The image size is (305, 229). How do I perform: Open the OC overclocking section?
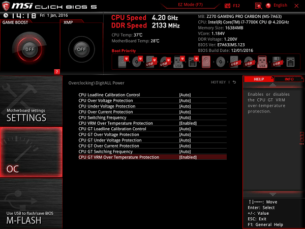31,152
